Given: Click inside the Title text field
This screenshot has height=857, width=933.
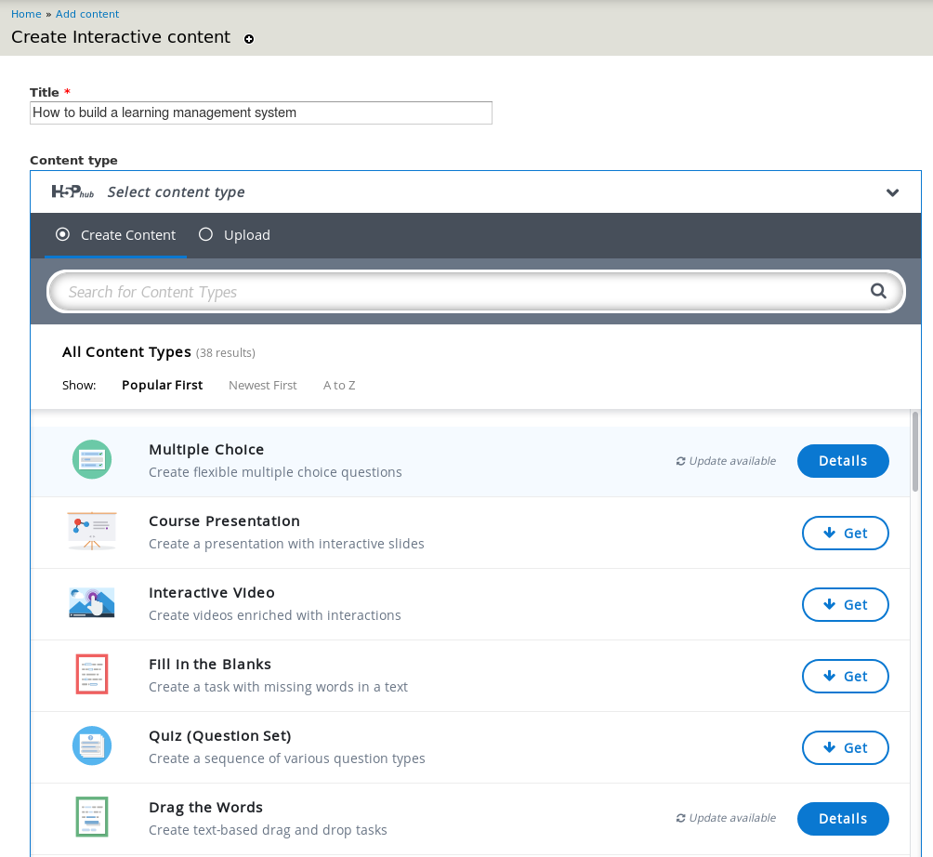Looking at the screenshot, I should [x=260, y=112].
